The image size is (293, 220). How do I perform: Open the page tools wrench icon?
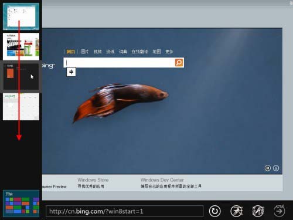(x=258, y=211)
